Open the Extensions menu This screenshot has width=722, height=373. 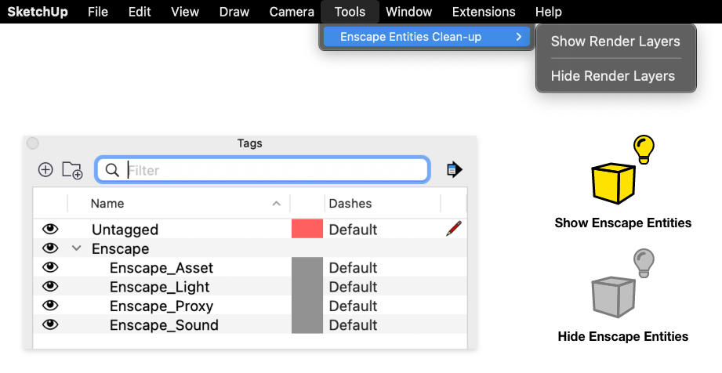tap(484, 12)
